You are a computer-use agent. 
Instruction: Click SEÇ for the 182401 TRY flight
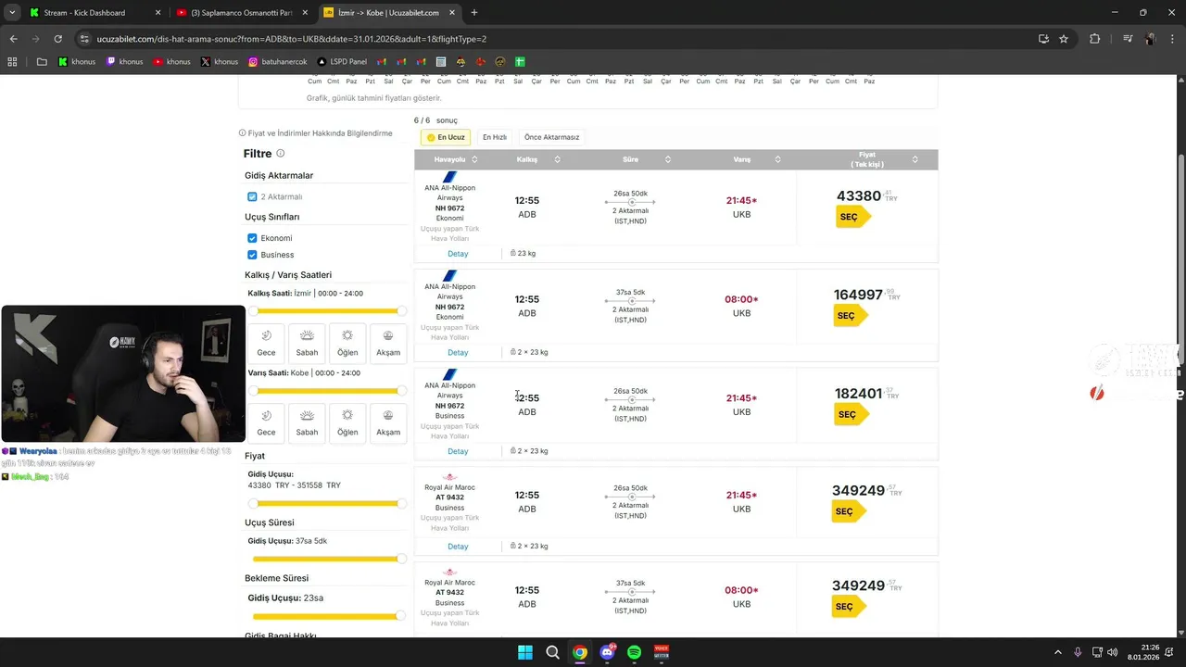(851, 415)
